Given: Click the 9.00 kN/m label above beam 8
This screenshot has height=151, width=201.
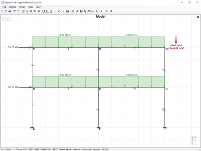Looking at the screenshot, I should coord(131,75).
